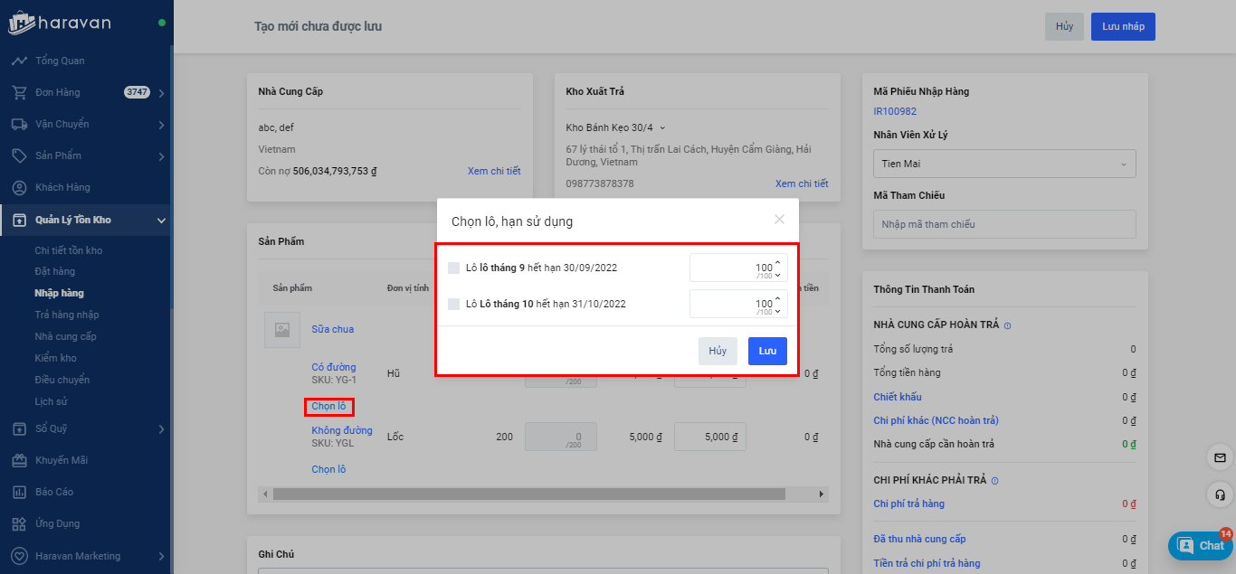The width and height of the screenshot is (1236, 574).
Task: Close the Chọn lô dialog
Action: click(779, 220)
